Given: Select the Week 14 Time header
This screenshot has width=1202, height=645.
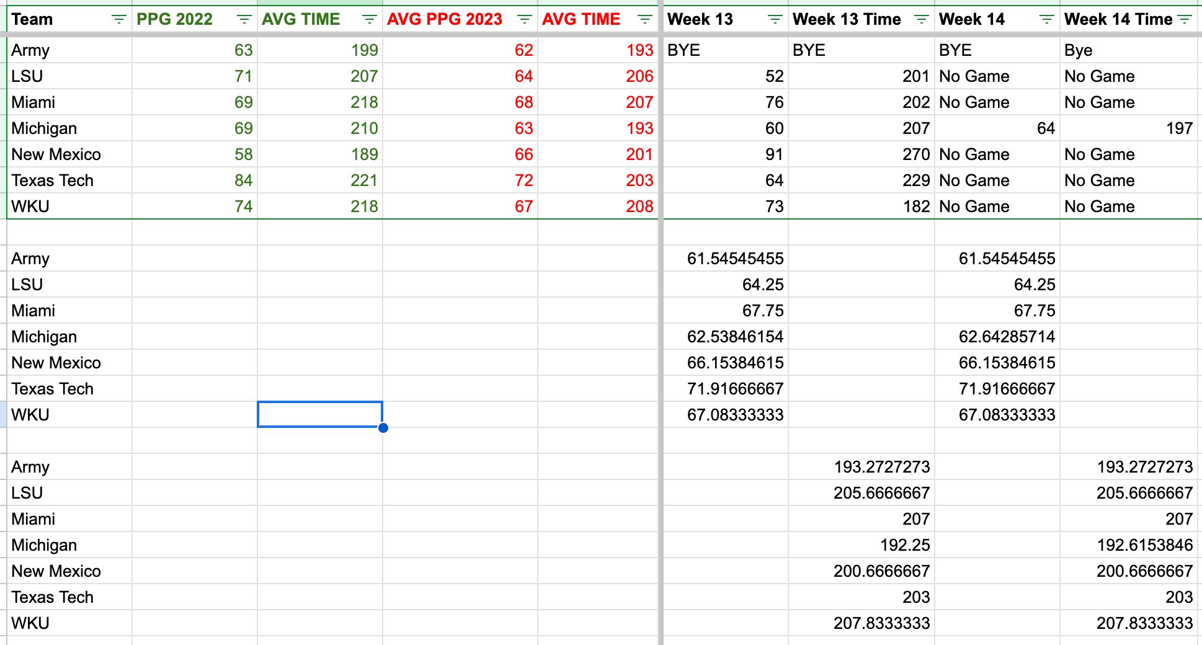Looking at the screenshot, I should click(1129, 19).
